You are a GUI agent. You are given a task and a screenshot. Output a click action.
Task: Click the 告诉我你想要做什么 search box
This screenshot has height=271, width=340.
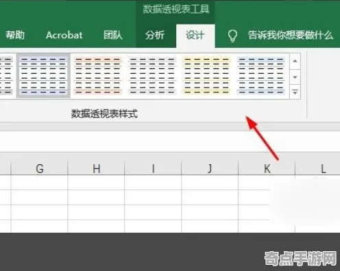pos(291,36)
